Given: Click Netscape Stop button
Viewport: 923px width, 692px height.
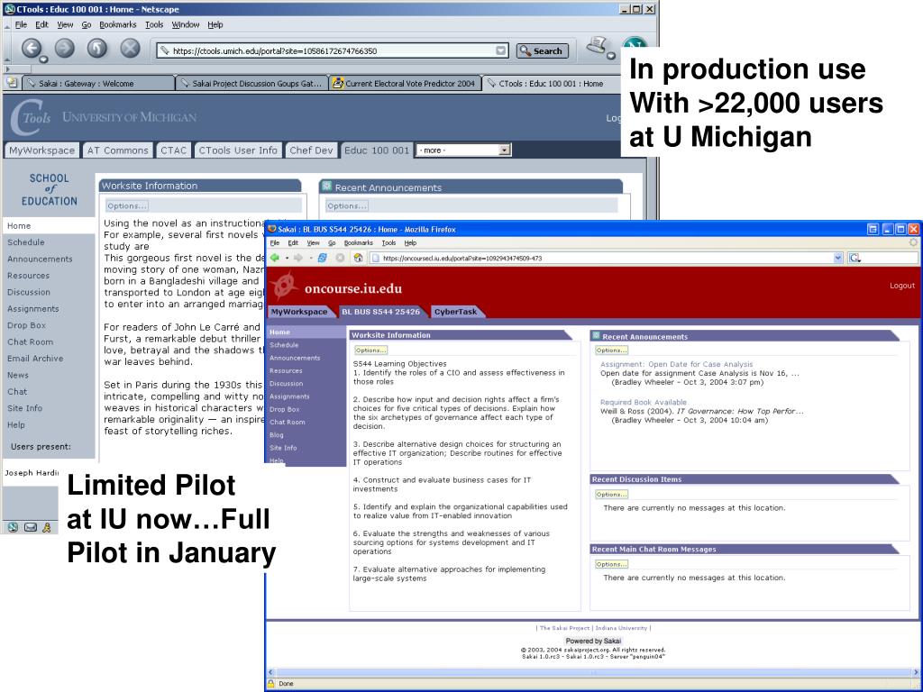Looking at the screenshot, I should [x=130, y=49].
